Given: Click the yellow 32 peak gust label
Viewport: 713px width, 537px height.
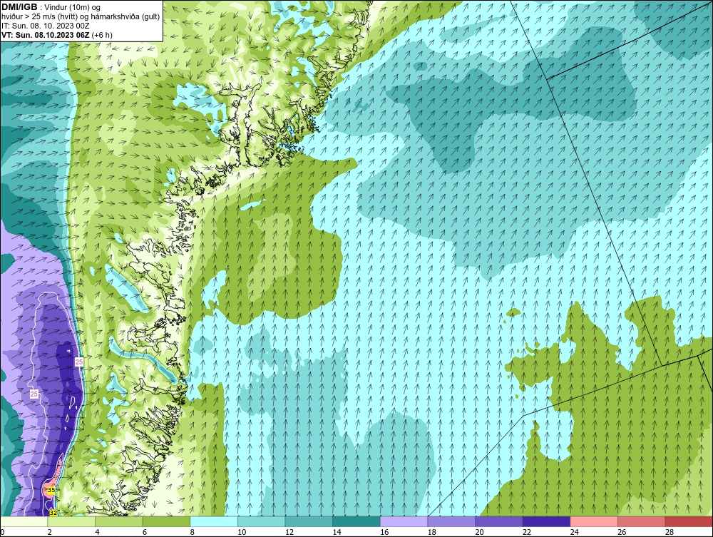Looking at the screenshot, I should [53, 513].
